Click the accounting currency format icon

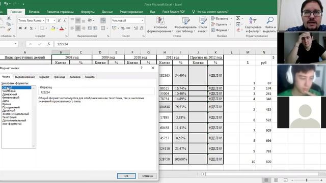click(114, 28)
